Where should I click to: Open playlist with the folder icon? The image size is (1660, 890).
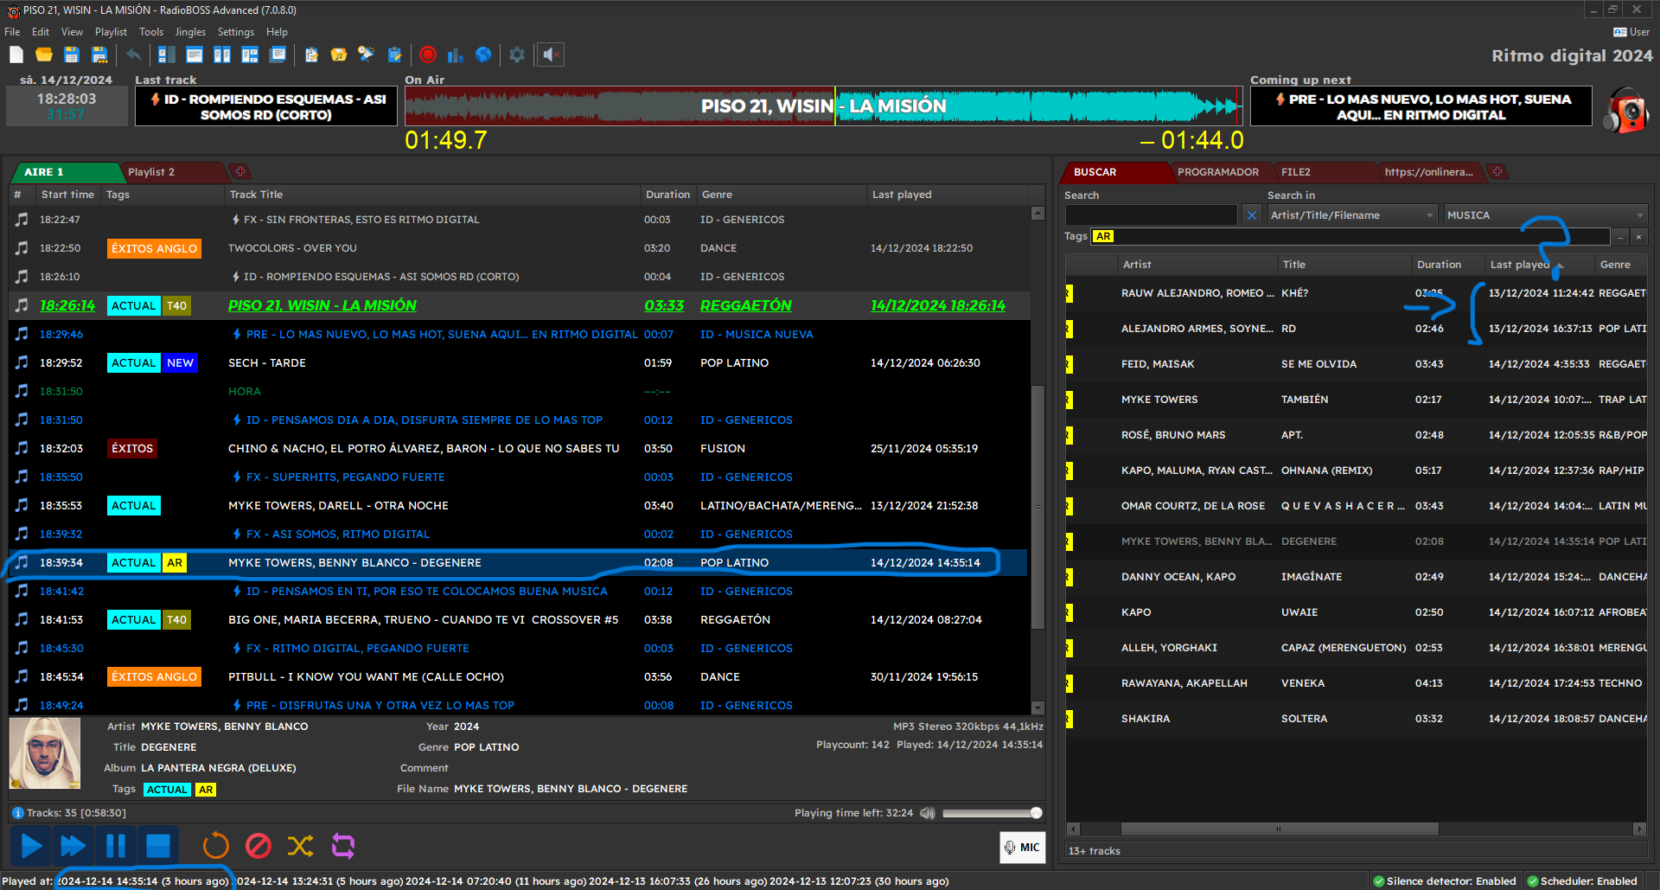(x=44, y=54)
